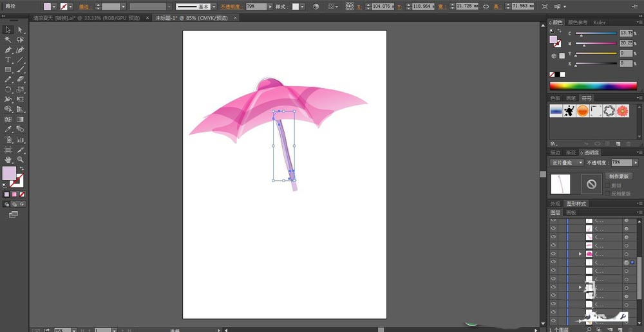Click the 制作蒙版 button
Image resolution: width=644 pixels, height=332 pixels.
point(618,176)
